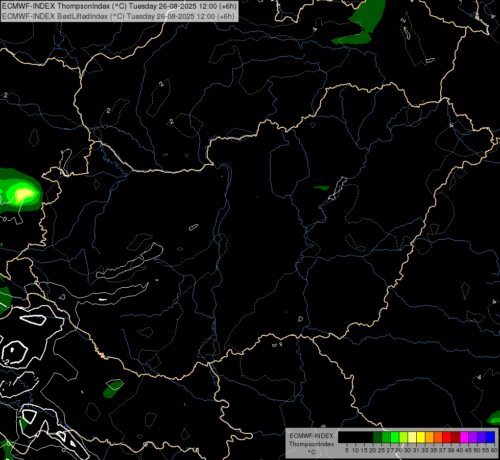Select the medium green 25-27 legend swatch
Image resolution: width=500 pixels, height=460 pixels.
tap(386, 437)
